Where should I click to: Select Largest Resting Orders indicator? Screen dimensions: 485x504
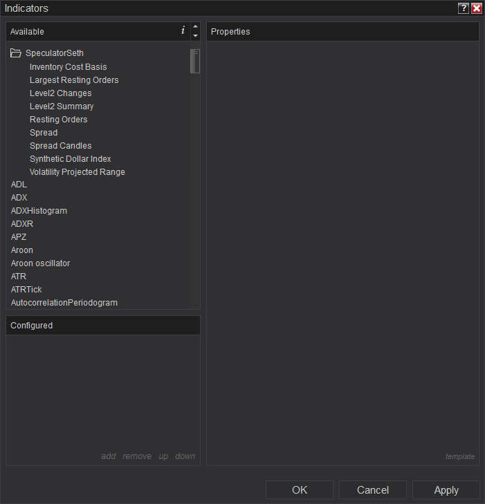coord(74,80)
